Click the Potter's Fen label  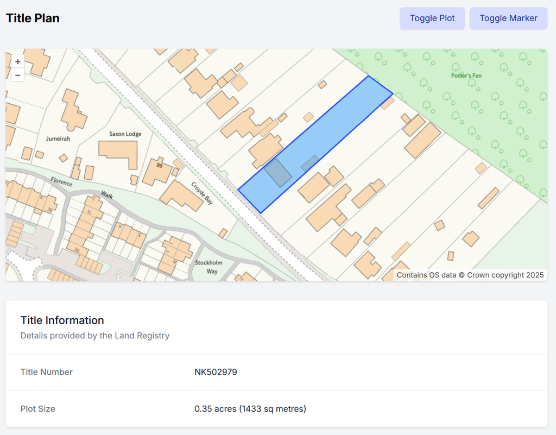(466, 75)
